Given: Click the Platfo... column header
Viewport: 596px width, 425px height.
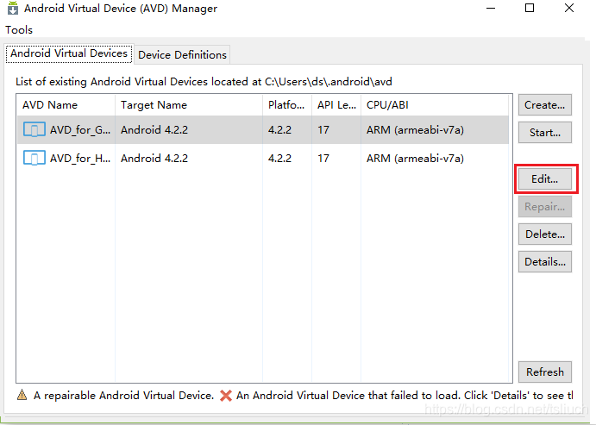Looking at the screenshot, I should click(x=287, y=105).
